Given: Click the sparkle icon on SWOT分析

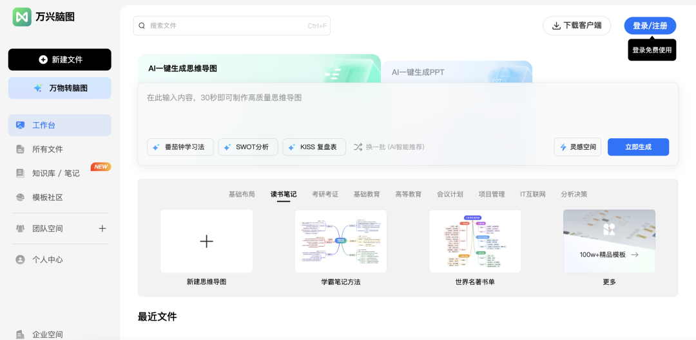Looking at the screenshot, I should [x=227, y=147].
